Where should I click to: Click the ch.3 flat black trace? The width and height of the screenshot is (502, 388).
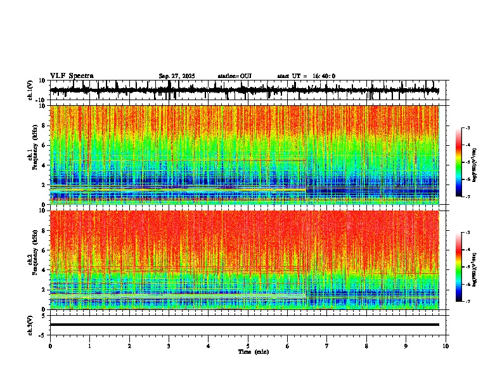245,325
